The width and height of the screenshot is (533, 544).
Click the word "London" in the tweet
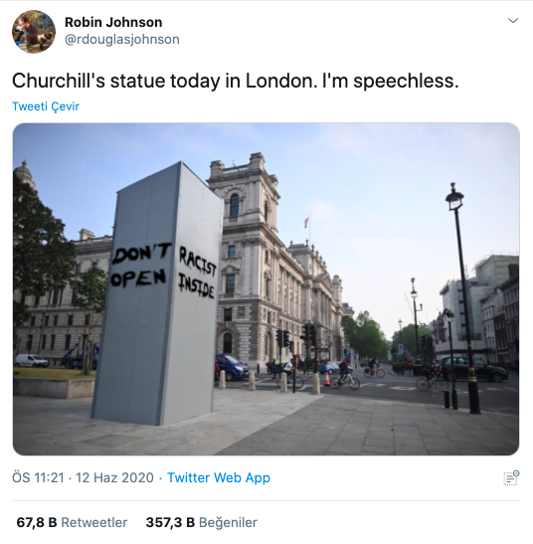(280, 81)
